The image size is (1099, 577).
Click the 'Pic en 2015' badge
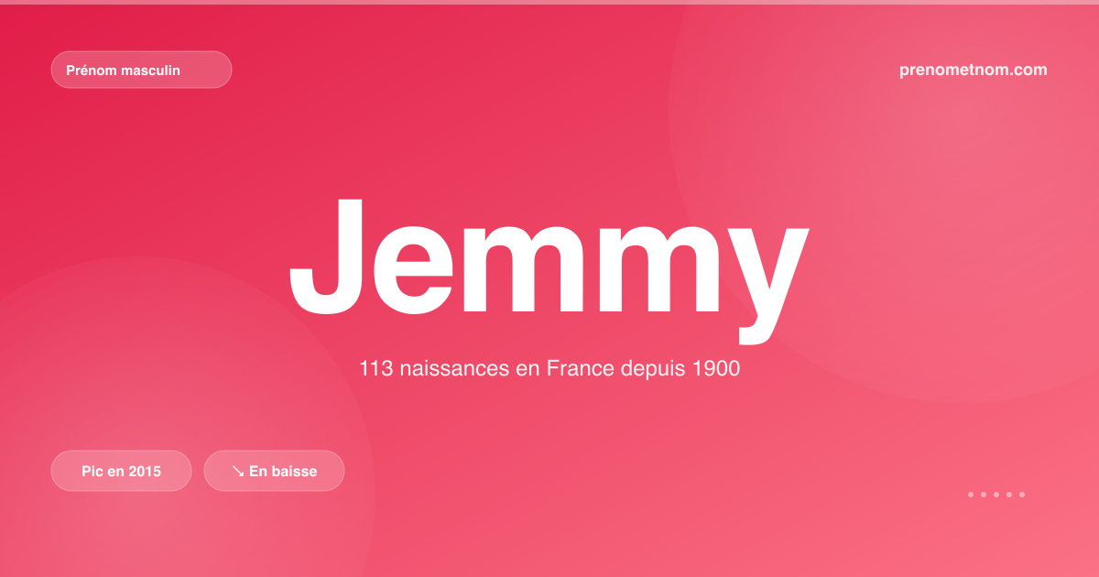point(121,471)
